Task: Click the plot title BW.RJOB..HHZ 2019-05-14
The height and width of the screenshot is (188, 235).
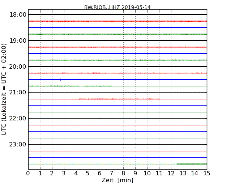Action: (x=117, y=7)
